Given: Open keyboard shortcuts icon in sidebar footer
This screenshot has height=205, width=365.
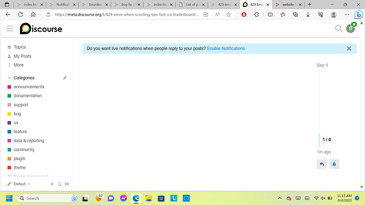Looking at the screenshot, I should tap(67, 184).
